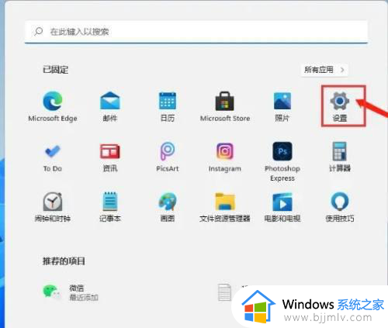Launch the 邮件 mail app
388x328 pixels.
(x=110, y=106)
